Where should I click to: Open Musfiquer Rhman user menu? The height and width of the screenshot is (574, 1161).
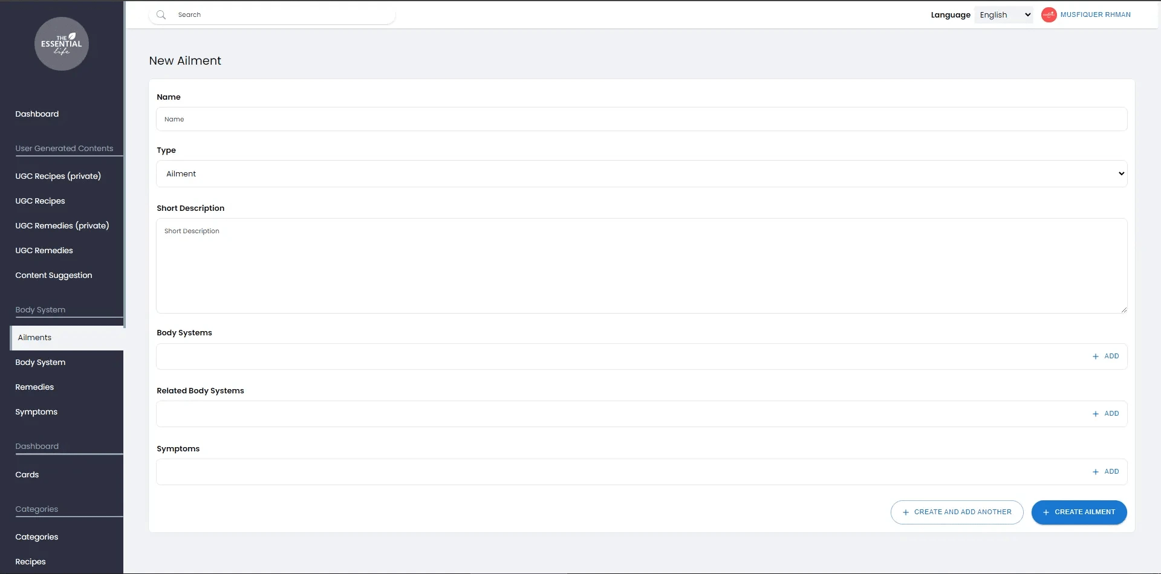point(1095,15)
